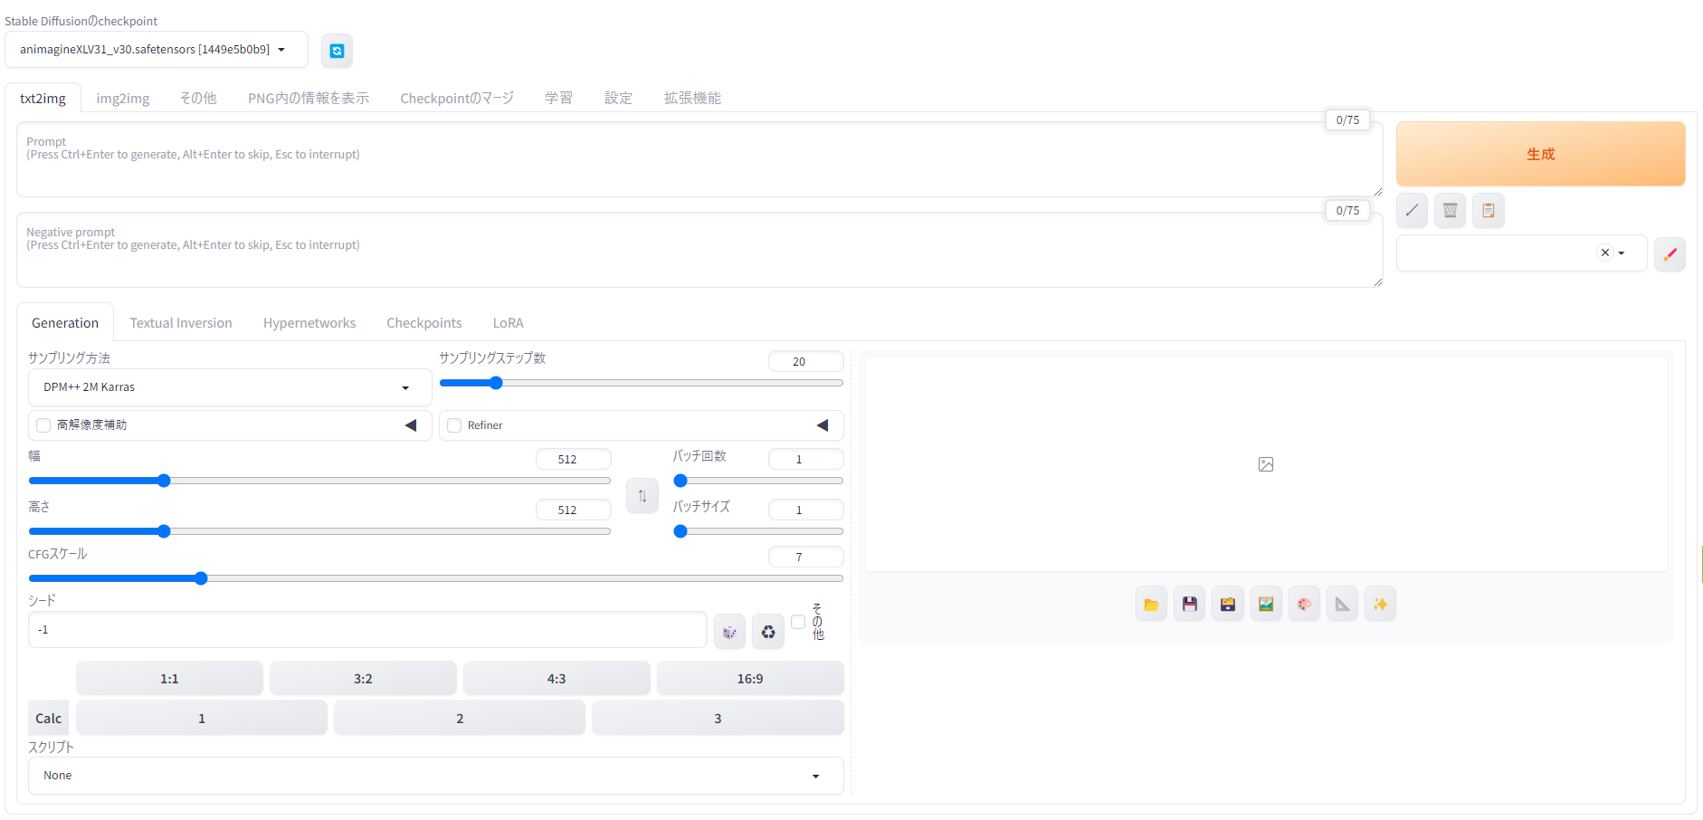Go to the Checkpointのマージ tab
Viewport: 1703px width, 820px height.
457,98
